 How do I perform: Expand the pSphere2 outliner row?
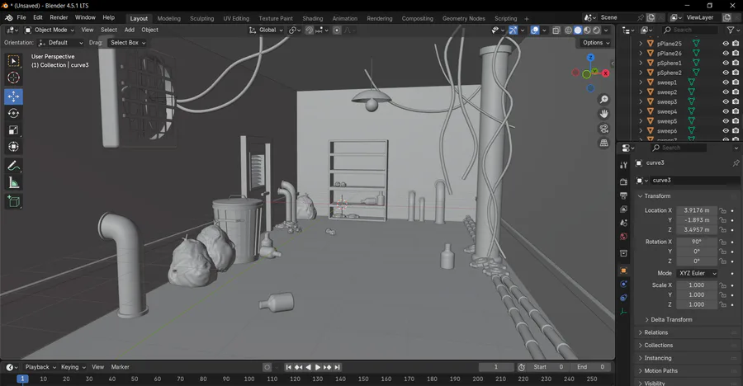[x=641, y=73]
